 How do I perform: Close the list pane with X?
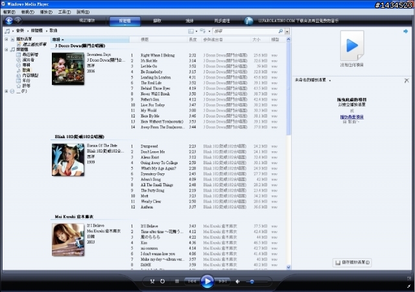click(407, 80)
